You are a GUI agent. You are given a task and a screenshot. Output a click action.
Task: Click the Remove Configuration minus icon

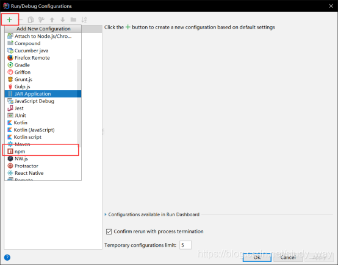tap(20, 20)
